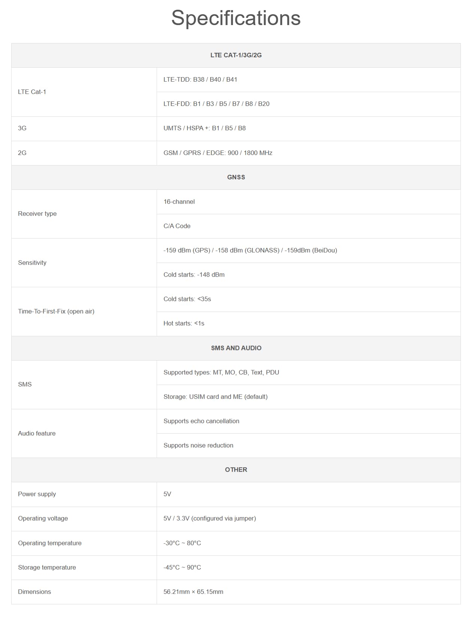Click the GPS/GLONASS/BeiDou sensitivity values
The width and height of the screenshot is (474, 617).
tap(250, 250)
